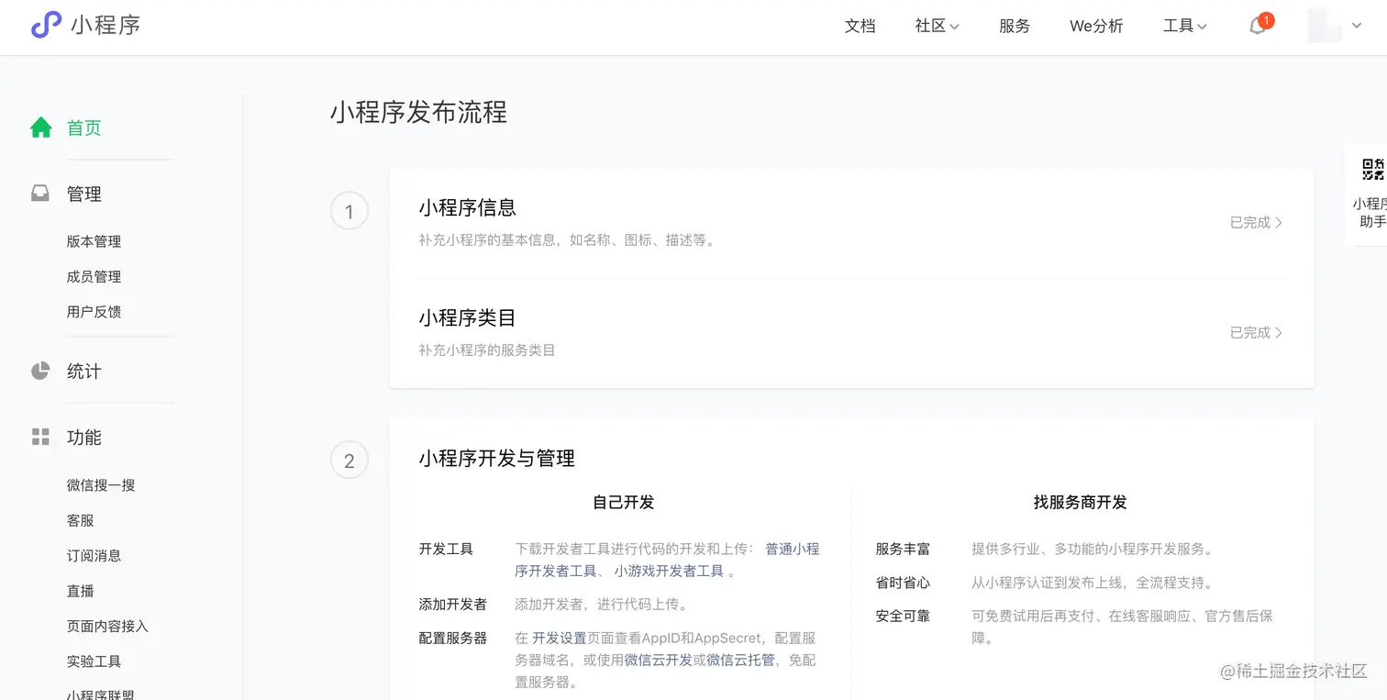Click the 自己开发 column title
1387x700 pixels.
623,502
